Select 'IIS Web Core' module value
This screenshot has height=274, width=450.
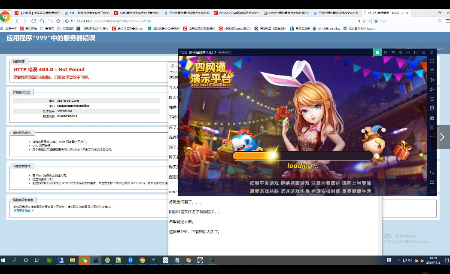click(68, 100)
